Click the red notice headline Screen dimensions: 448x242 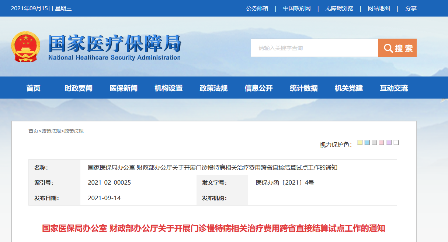213,228
